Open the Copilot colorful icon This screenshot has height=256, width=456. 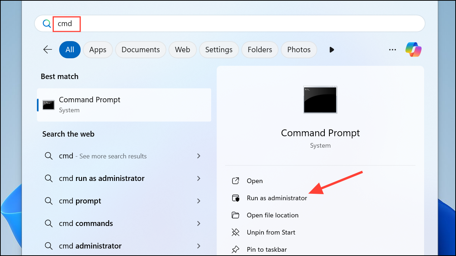click(x=413, y=50)
